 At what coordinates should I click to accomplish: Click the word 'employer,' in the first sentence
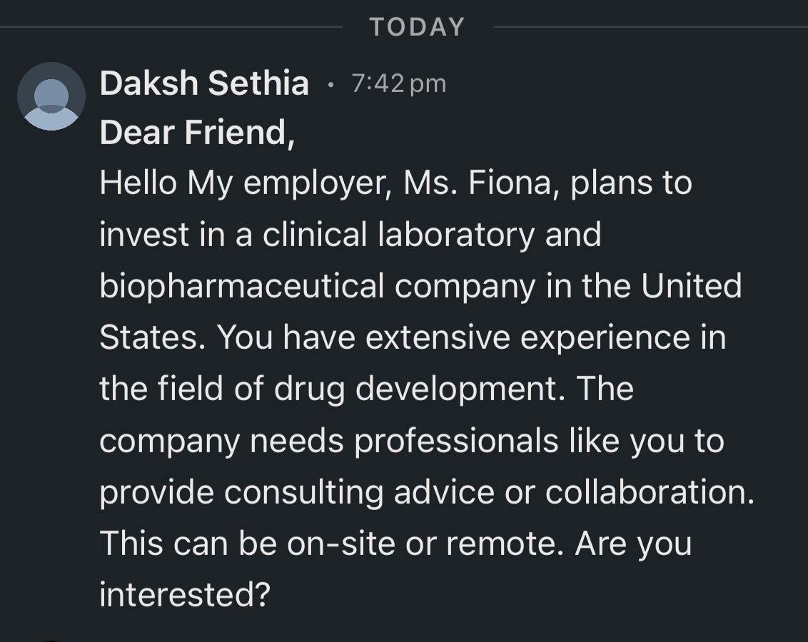click(317, 184)
